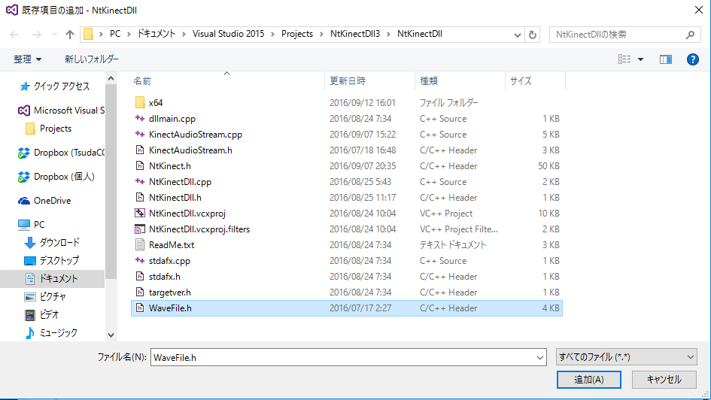Select the x64 folder icon
This screenshot has width=711, height=400.
click(139, 103)
